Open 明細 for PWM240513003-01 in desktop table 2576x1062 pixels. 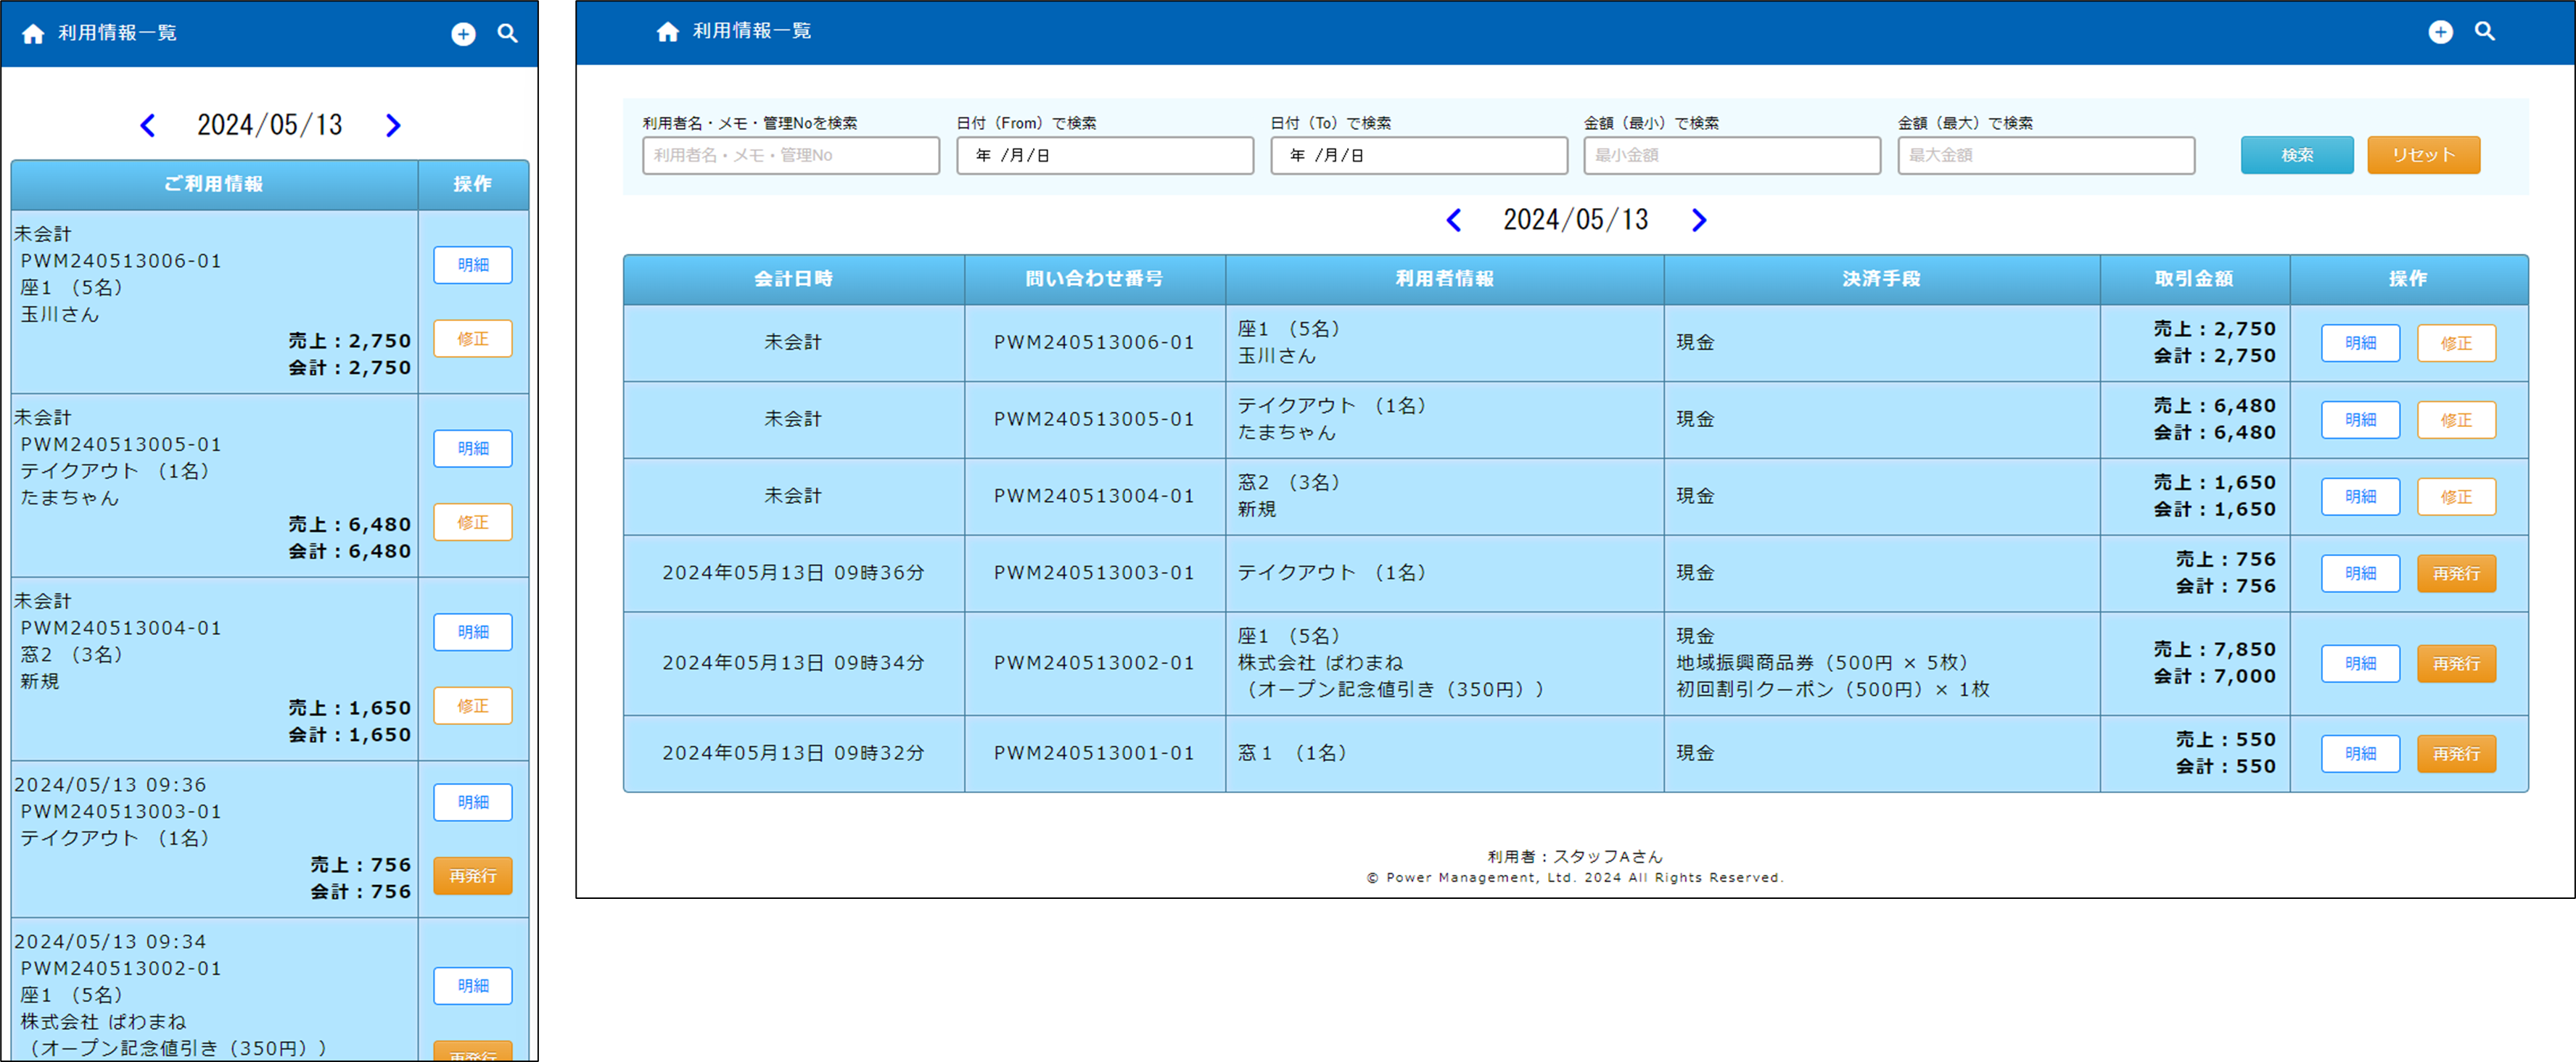coord(2360,574)
